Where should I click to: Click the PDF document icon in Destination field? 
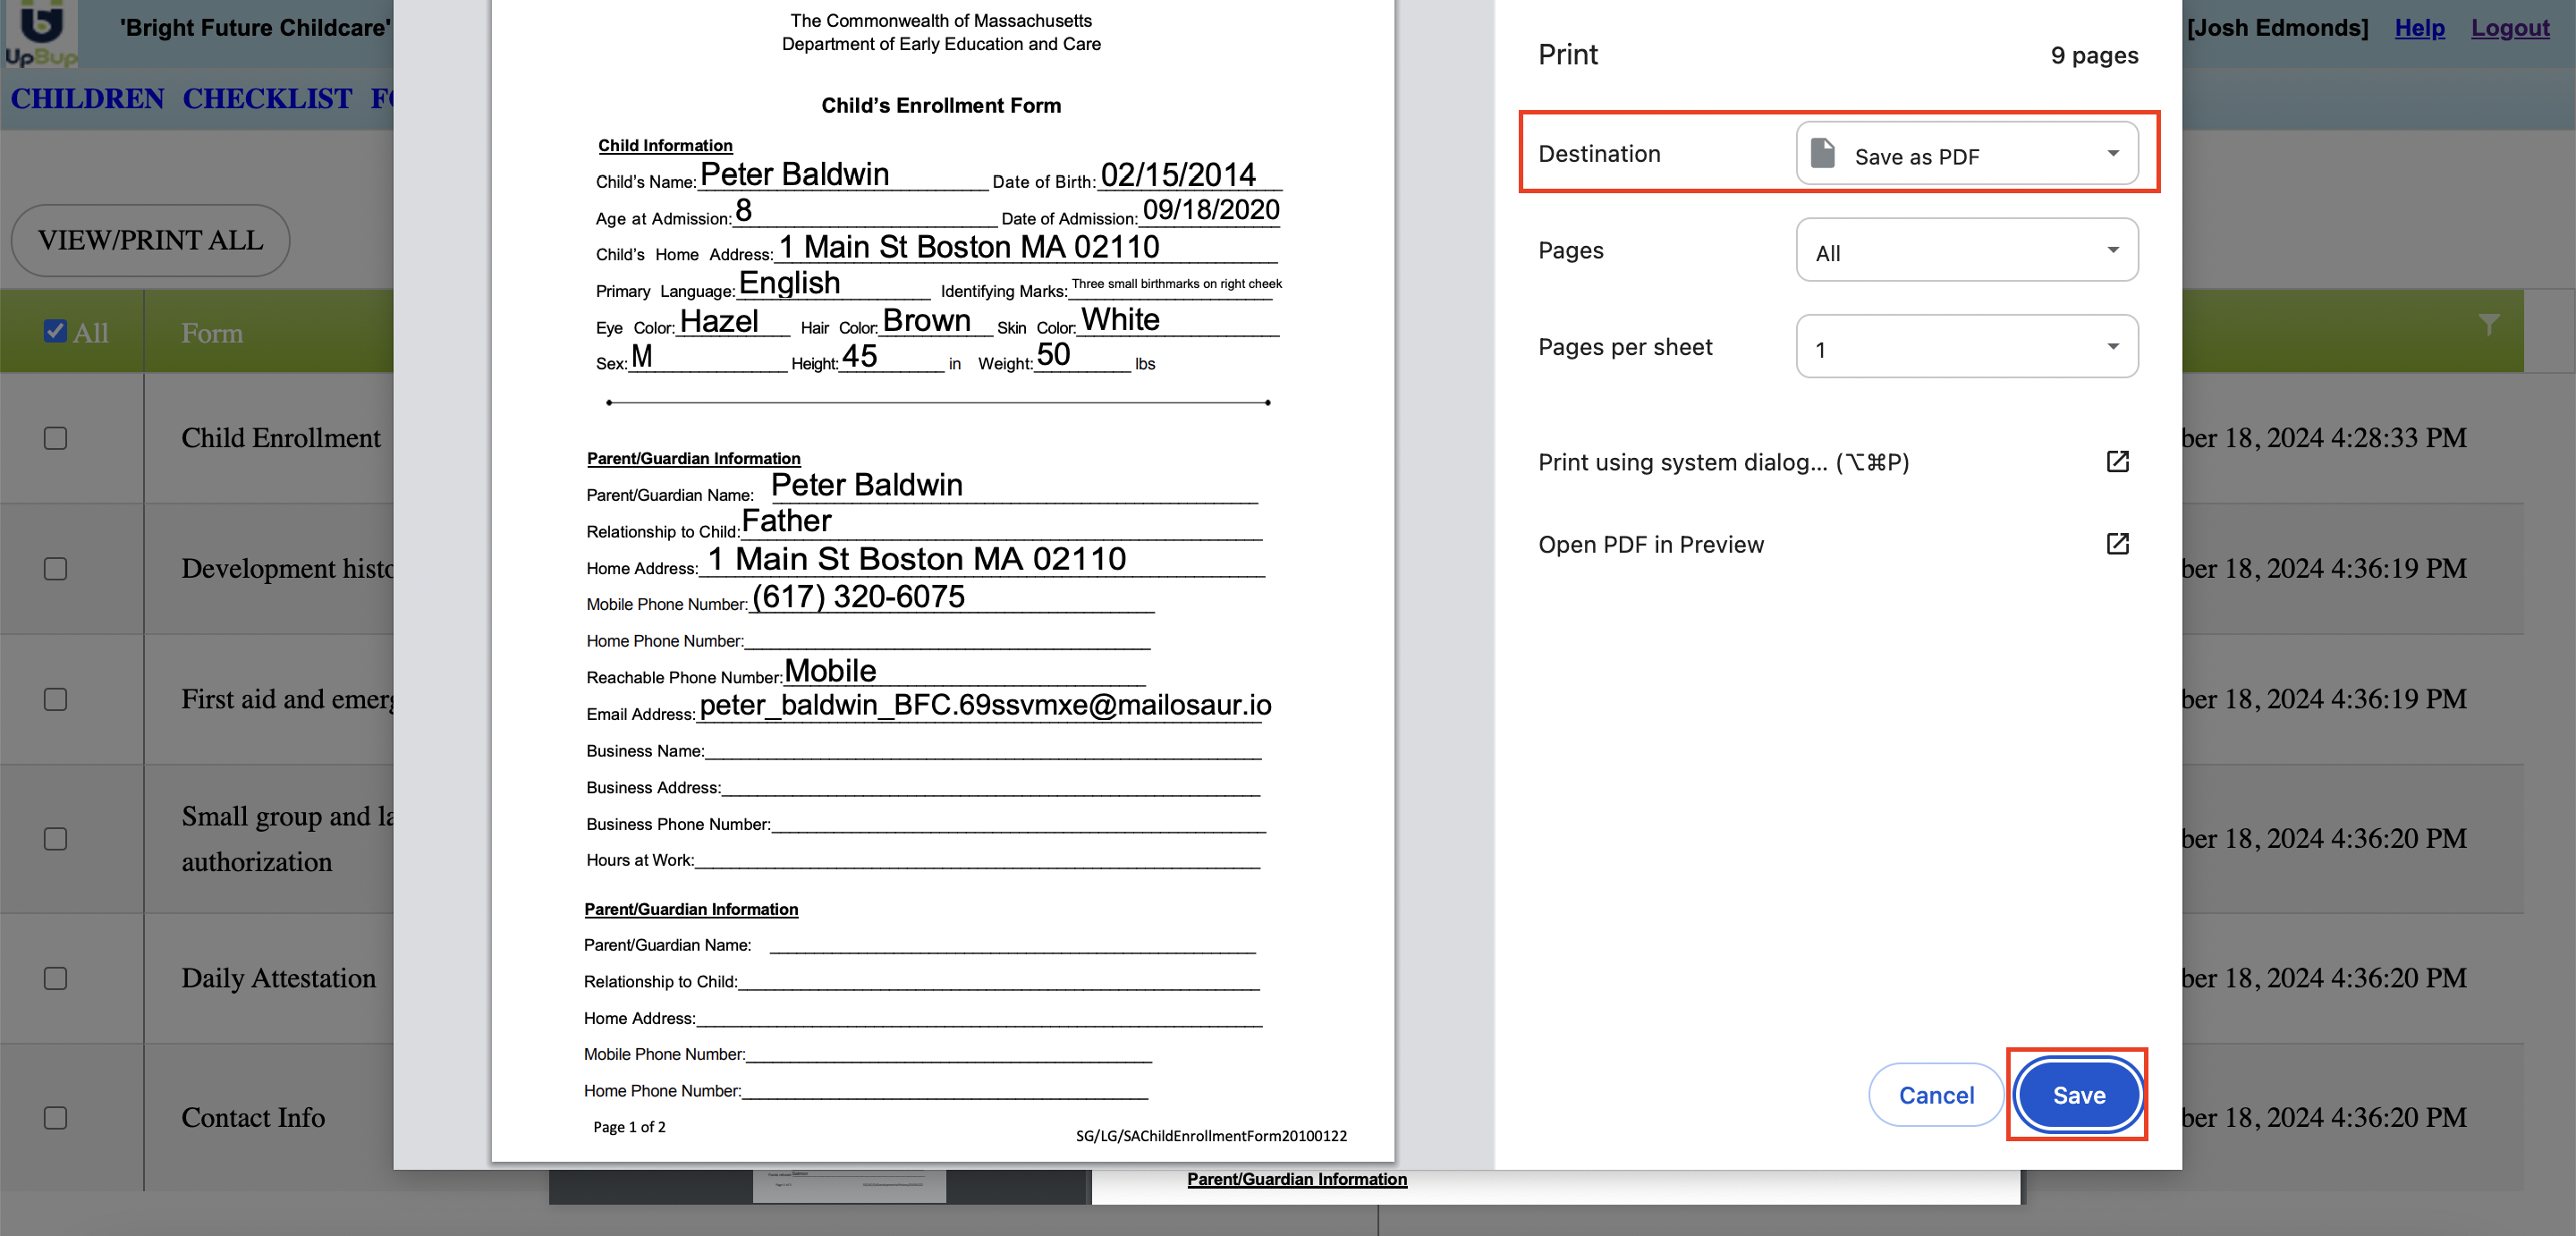[1823, 154]
